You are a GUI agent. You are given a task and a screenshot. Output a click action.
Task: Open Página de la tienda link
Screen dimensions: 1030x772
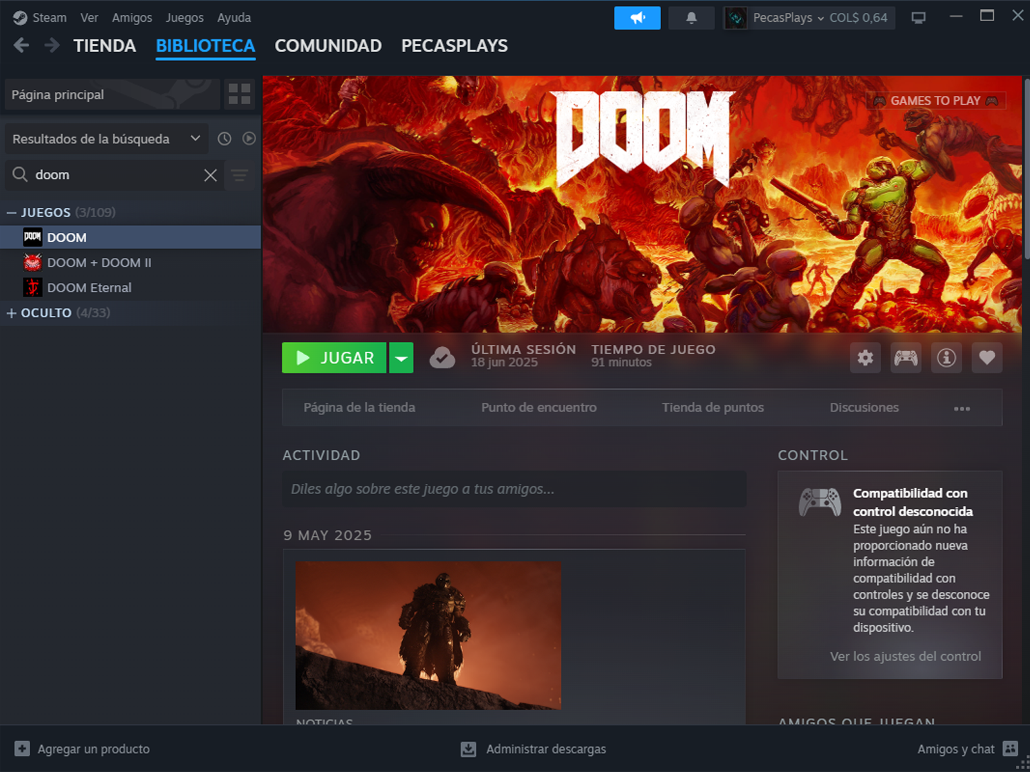point(359,407)
